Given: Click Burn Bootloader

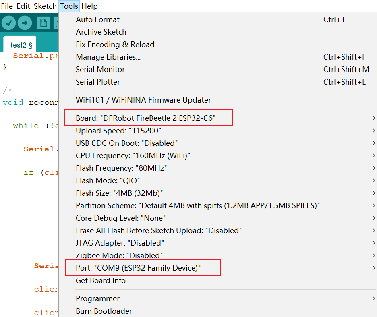Looking at the screenshot, I should pos(104,311).
